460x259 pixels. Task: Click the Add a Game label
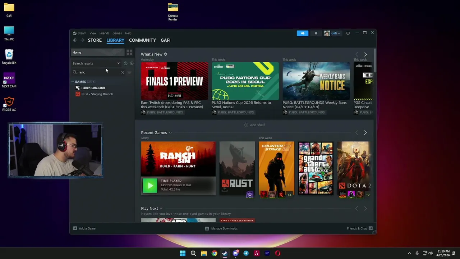(x=87, y=228)
